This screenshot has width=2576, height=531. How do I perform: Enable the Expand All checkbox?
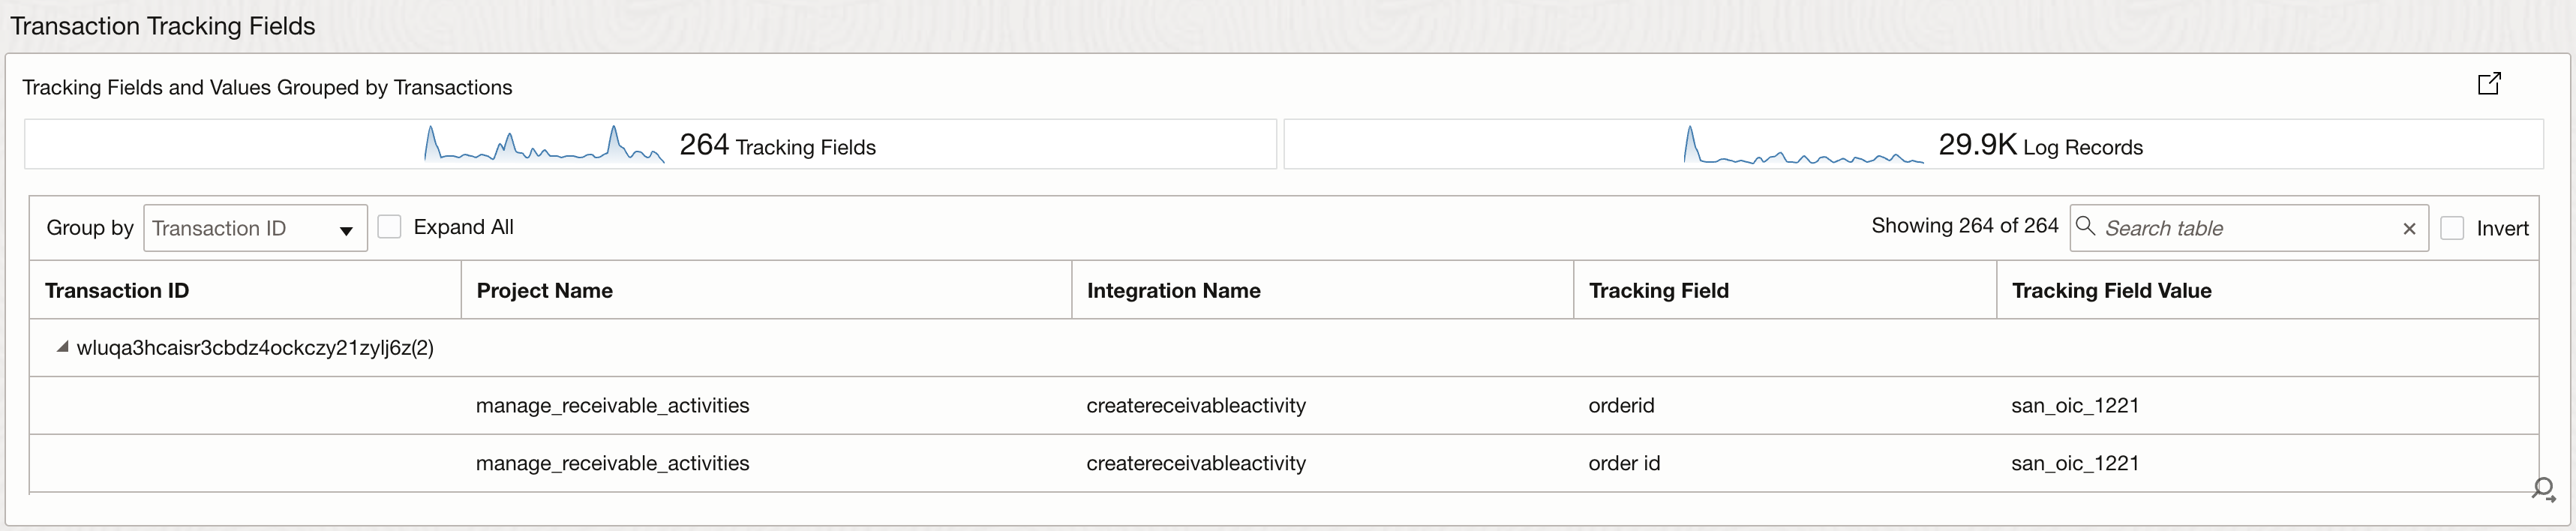390,227
